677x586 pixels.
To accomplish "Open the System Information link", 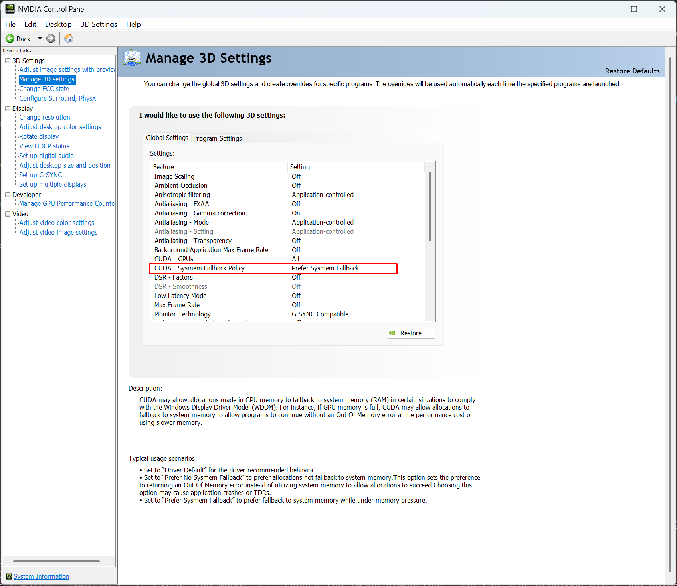I will coord(42,576).
